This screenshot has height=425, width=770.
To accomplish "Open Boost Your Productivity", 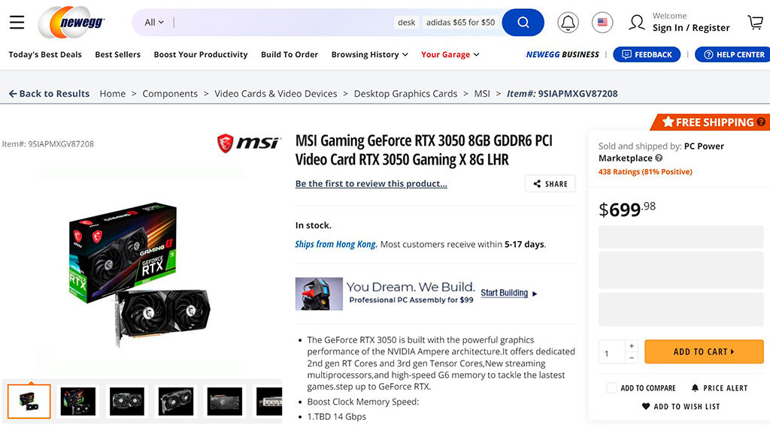I will (201, 54).
